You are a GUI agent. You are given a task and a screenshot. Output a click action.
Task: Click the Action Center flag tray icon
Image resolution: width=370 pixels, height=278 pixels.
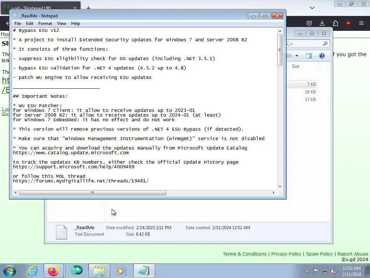[316, 271]
